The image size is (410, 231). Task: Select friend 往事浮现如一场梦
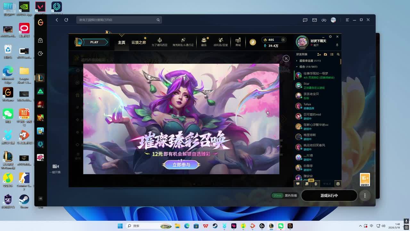click(x=317, y=75)
